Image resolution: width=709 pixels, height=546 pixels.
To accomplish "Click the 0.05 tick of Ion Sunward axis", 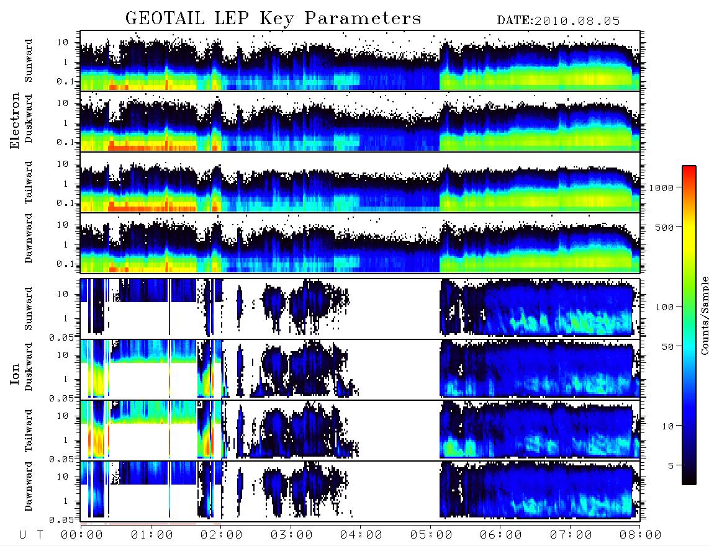I will (61, 337).
